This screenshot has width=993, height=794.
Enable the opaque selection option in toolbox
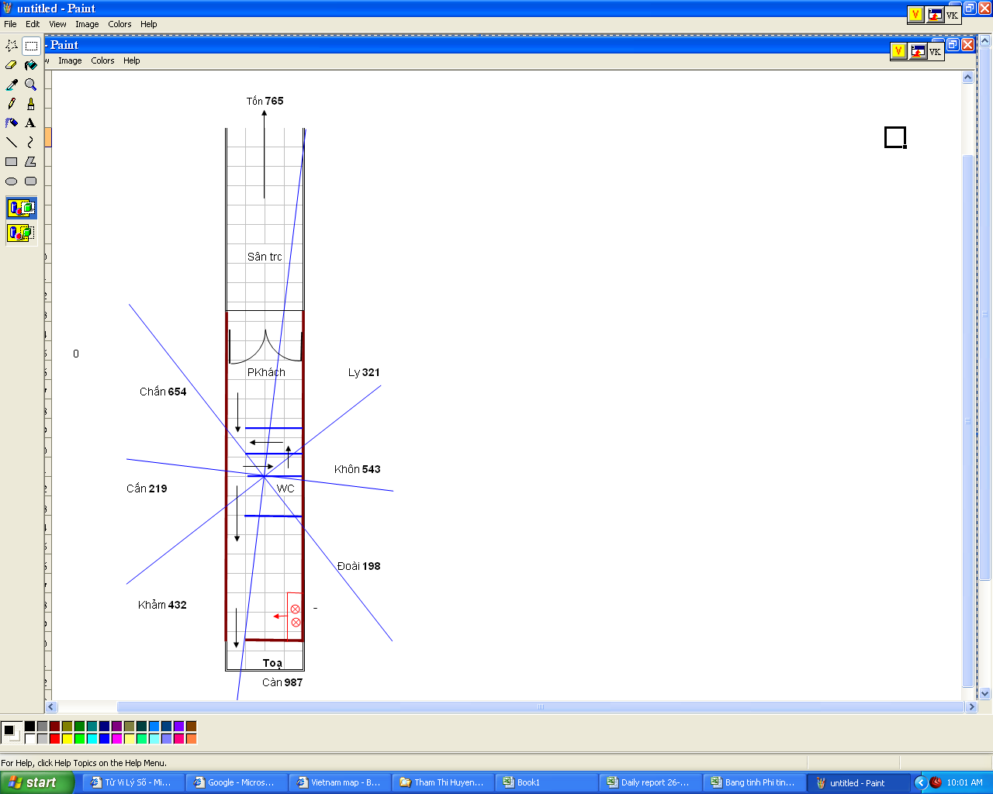[x=21, y=208]
